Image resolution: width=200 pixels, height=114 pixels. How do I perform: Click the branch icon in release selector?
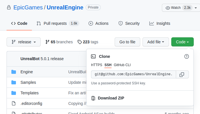coord(14,42)
